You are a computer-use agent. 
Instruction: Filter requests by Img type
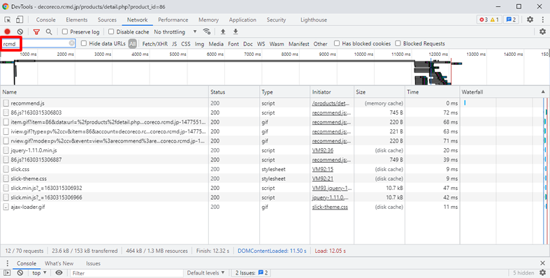tap(199, 44)
